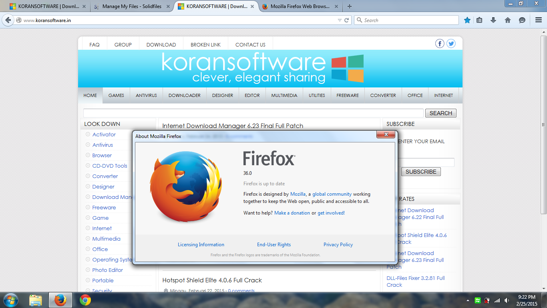The width and height of the screenshot is (547, 308).
Task: Click the site search input field
Action: click(253, 113)
